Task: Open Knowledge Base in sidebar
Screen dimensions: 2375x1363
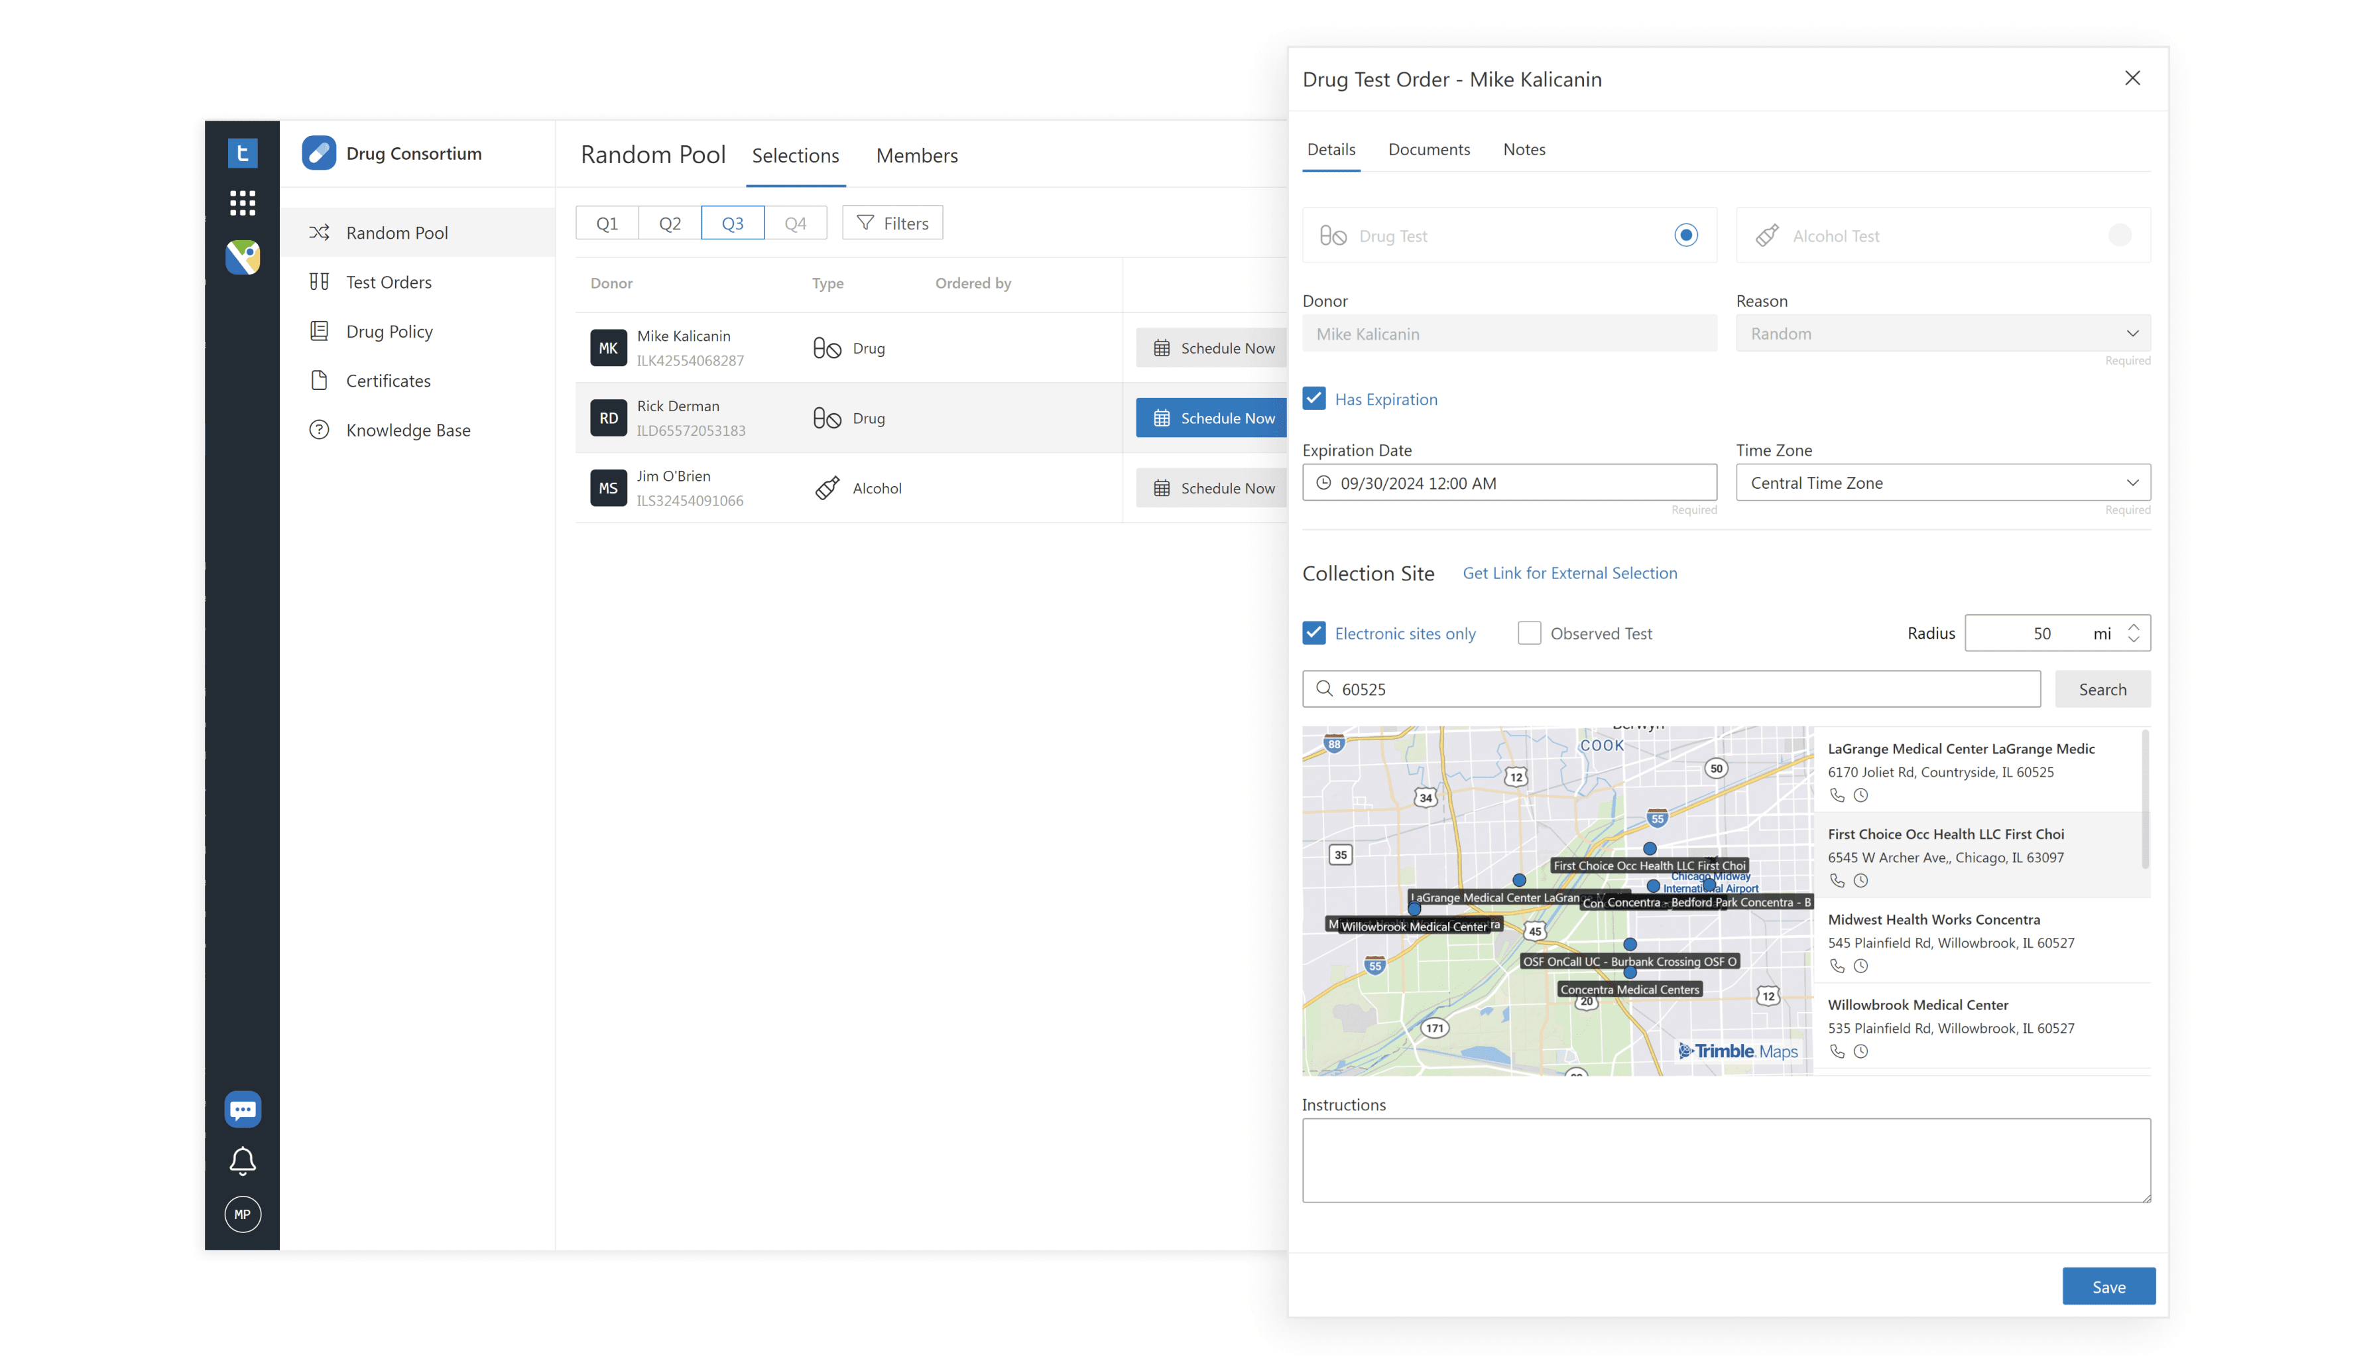Action: 418,430
